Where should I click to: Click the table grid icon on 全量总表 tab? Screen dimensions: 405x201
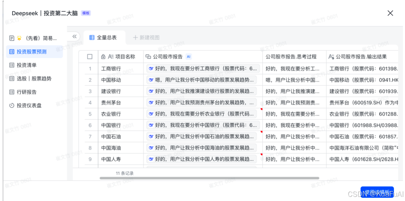click(92, 38)
